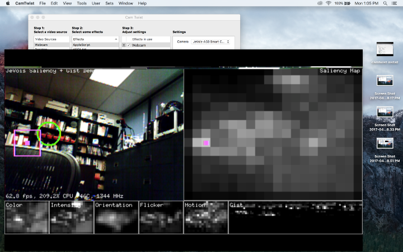Image resolution: width=403 pixels, height=252 pixels.
Task: Open the User menu
Action: tap(96, 3)
